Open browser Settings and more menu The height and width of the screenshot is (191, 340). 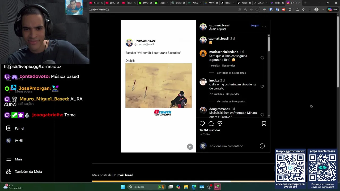coord(323,10)
